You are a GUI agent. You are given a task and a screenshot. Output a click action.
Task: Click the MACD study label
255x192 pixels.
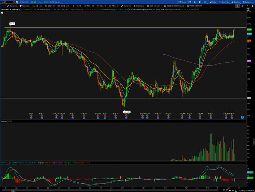point(14,163)
